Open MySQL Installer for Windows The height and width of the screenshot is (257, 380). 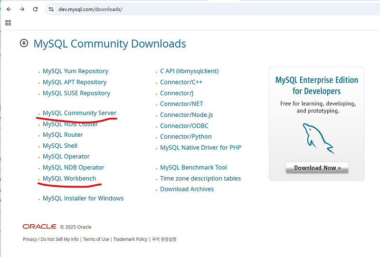point(83,198)
